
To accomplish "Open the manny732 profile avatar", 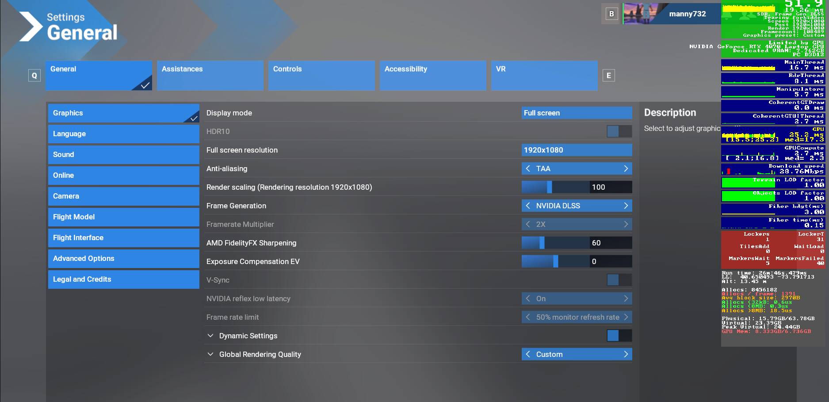I will (645, 14).
